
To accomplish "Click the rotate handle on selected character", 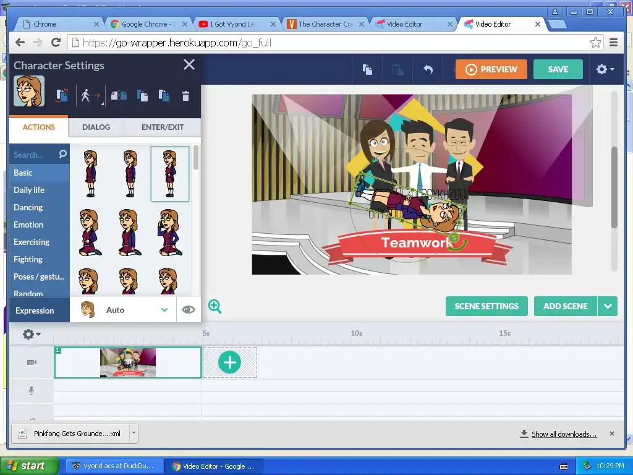I will (454, 238).
